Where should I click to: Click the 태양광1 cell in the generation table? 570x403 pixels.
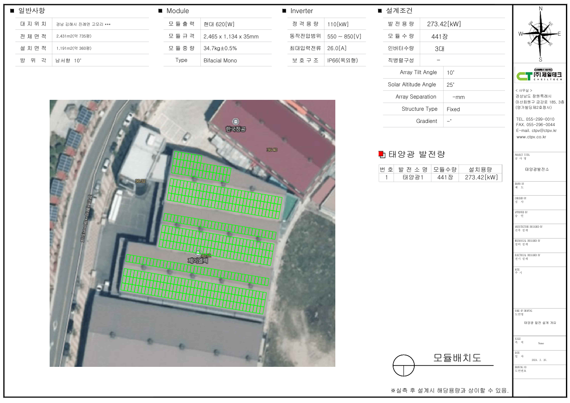pos(412,178)
